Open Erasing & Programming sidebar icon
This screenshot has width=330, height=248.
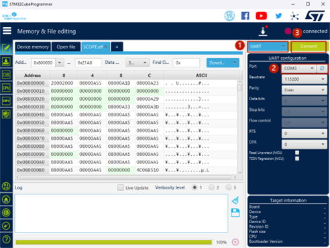pos(6,61)
